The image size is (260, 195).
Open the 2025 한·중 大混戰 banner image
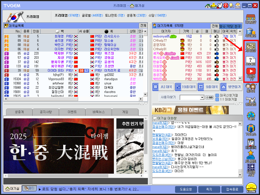tap(59, 146)
